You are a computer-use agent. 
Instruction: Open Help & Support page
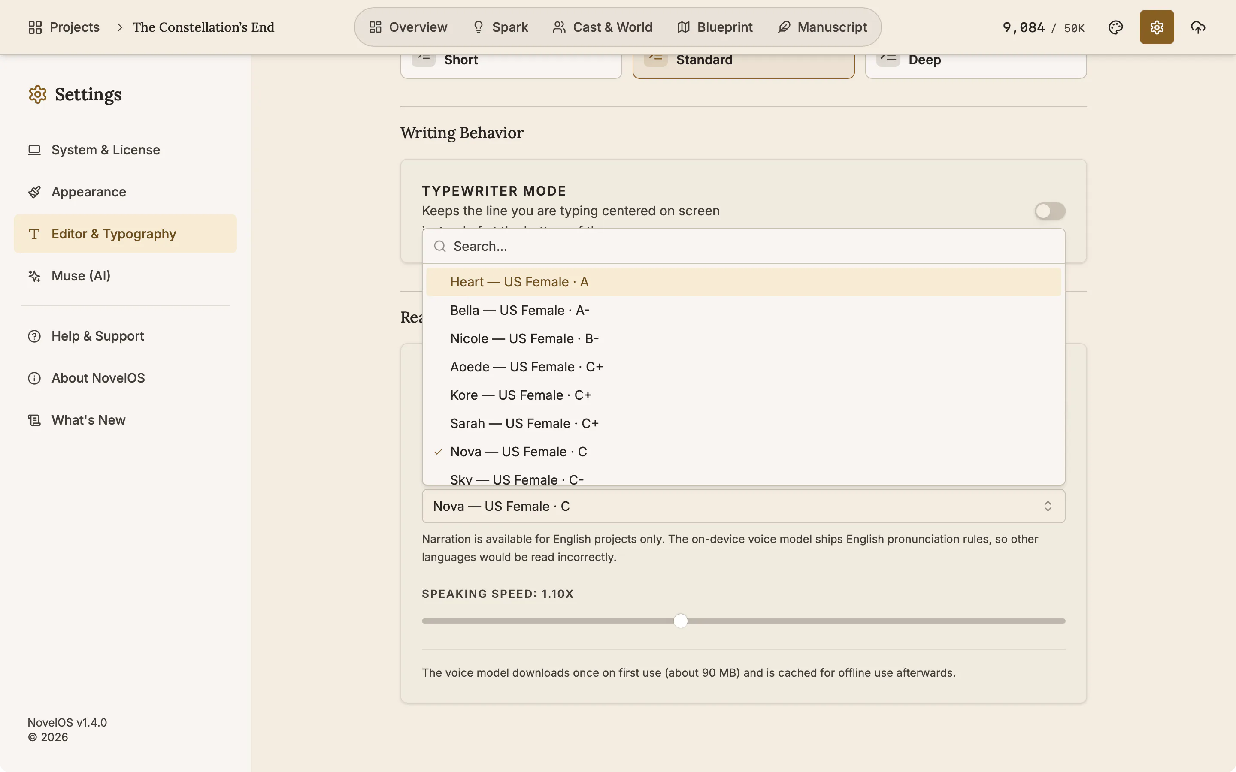click(125, 337)
